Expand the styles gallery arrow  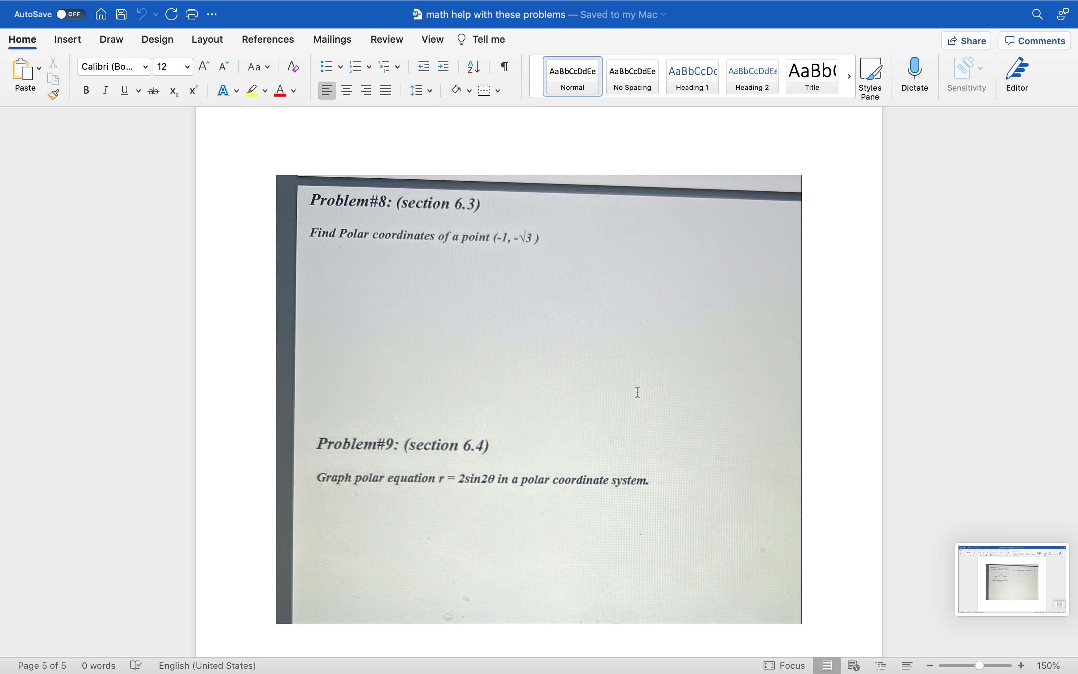click(849, 76)
